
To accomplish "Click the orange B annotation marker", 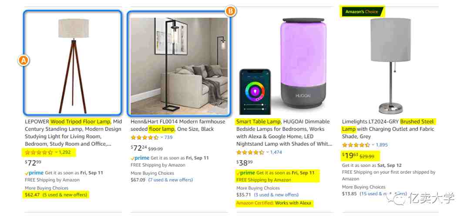I will [x=230, y=11].
